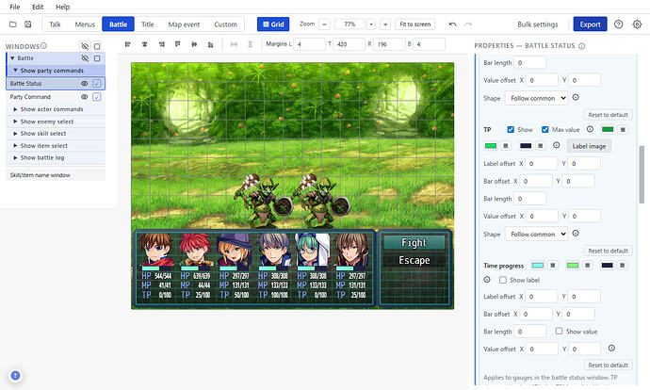
Task: Collapse the Battle tree group
Action: click(12, 58)
